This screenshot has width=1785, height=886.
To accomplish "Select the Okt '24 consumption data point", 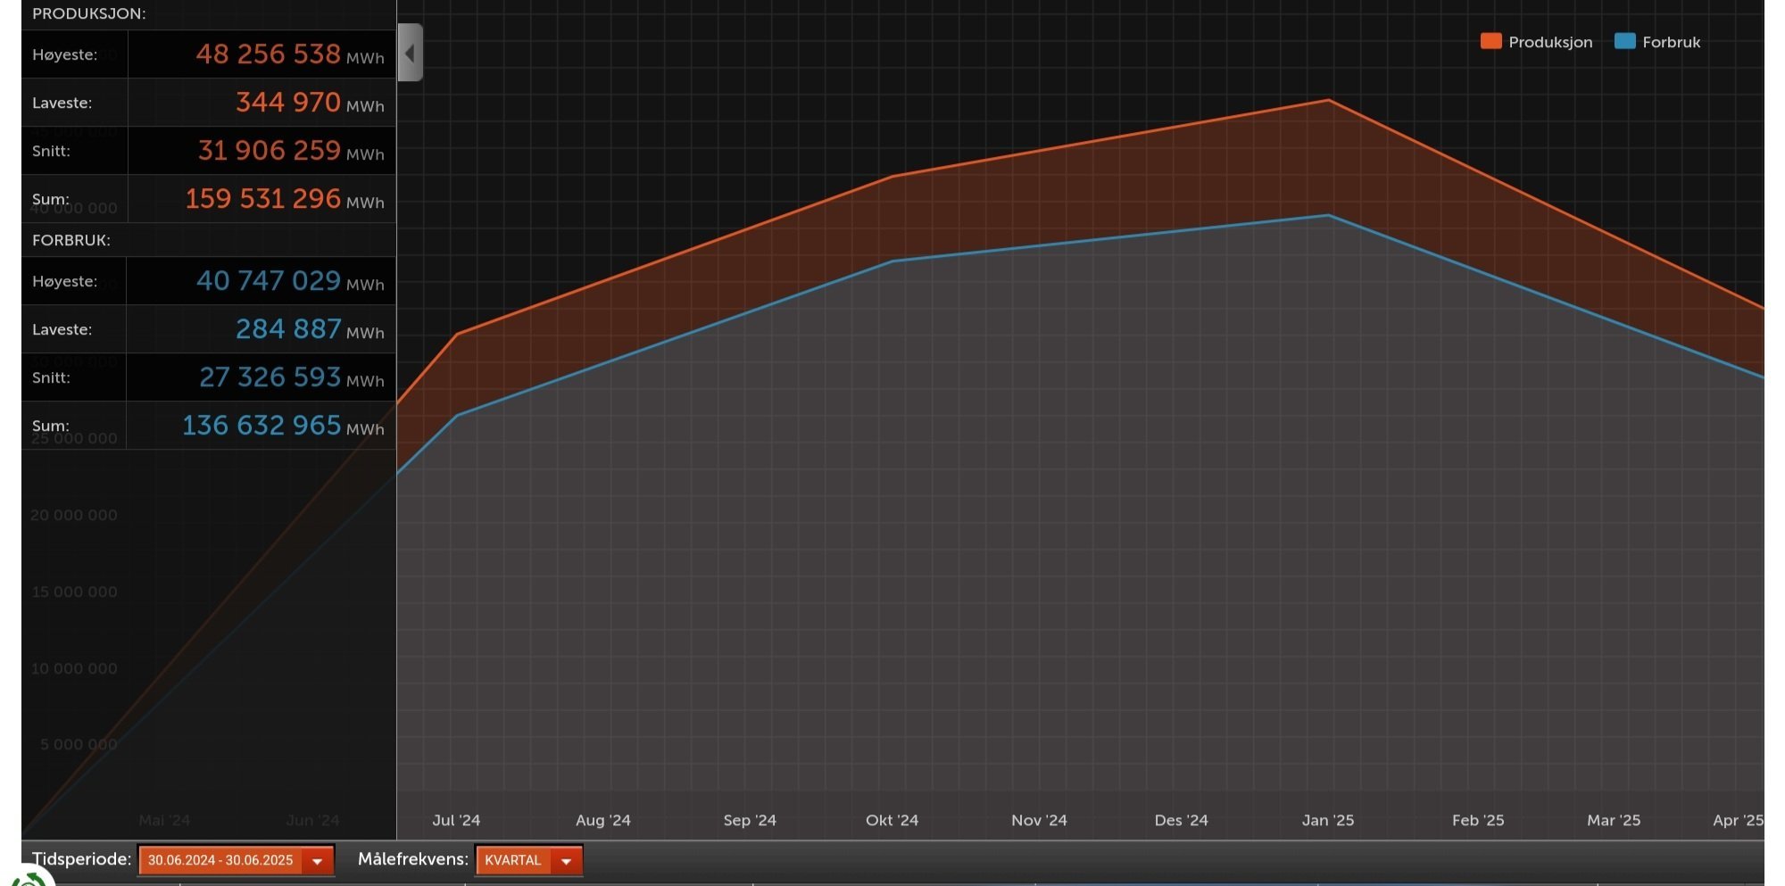I will [x=892, y=261].
